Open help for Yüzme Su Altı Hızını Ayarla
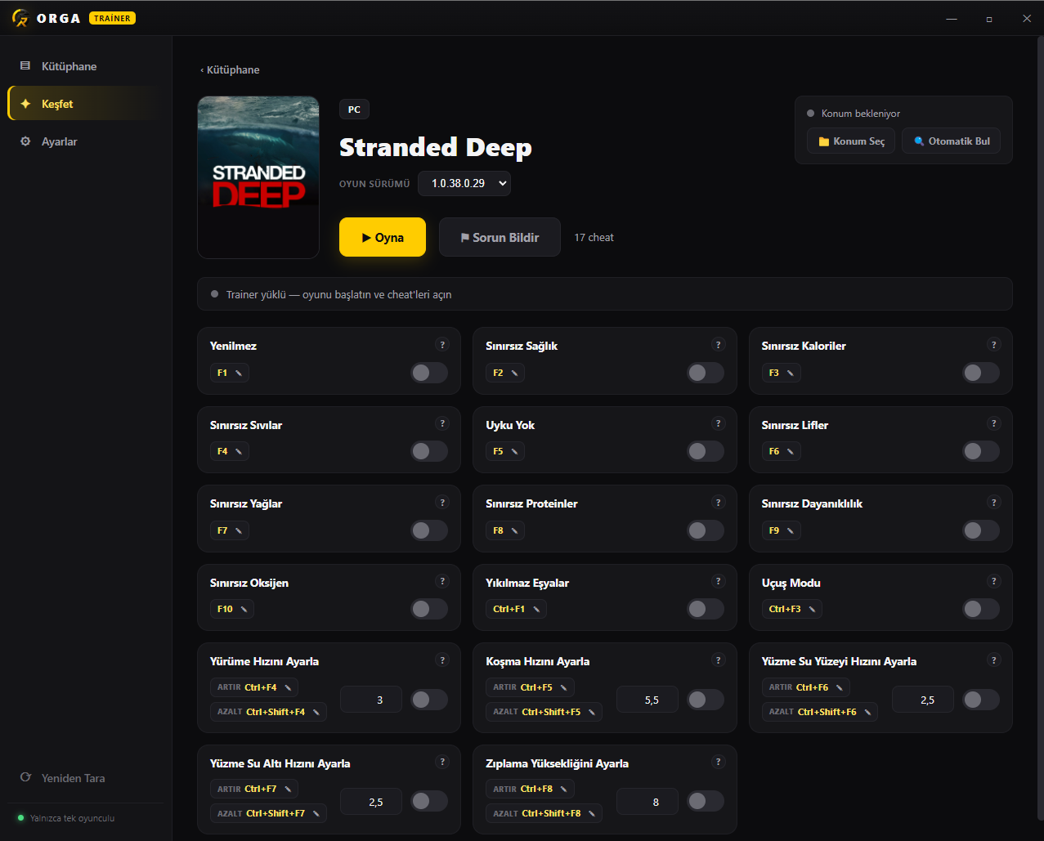 tap(442, 762)
